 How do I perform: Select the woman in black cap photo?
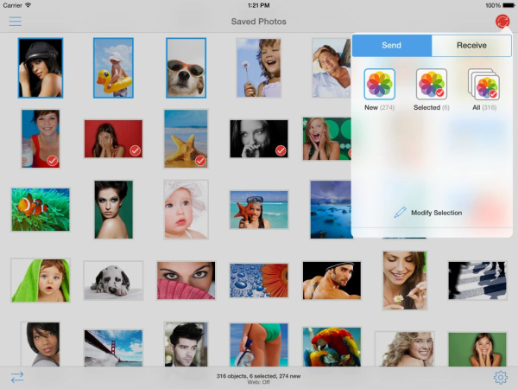click(41, 67)
